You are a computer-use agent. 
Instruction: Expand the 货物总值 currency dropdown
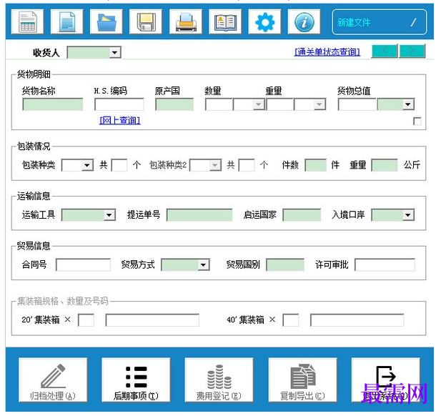click(408, 105)
